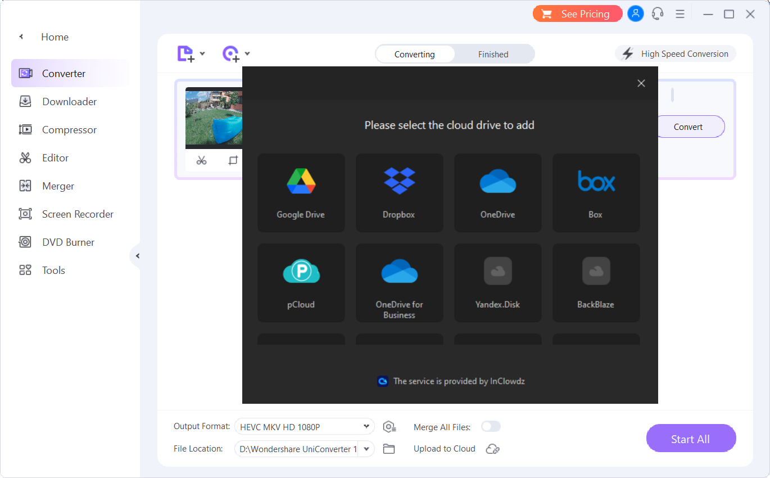Viewport: 770px width, 478px height.
Task: Open the crop tool under thumbnail
Action: point(233,161)
